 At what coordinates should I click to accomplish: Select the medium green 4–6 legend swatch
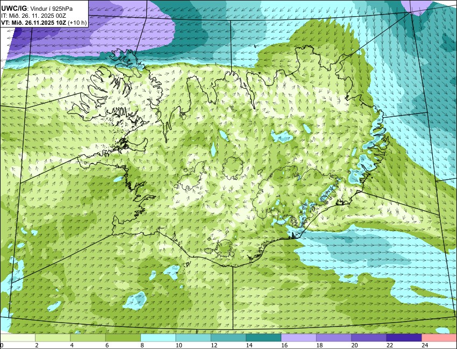[88, 338]
